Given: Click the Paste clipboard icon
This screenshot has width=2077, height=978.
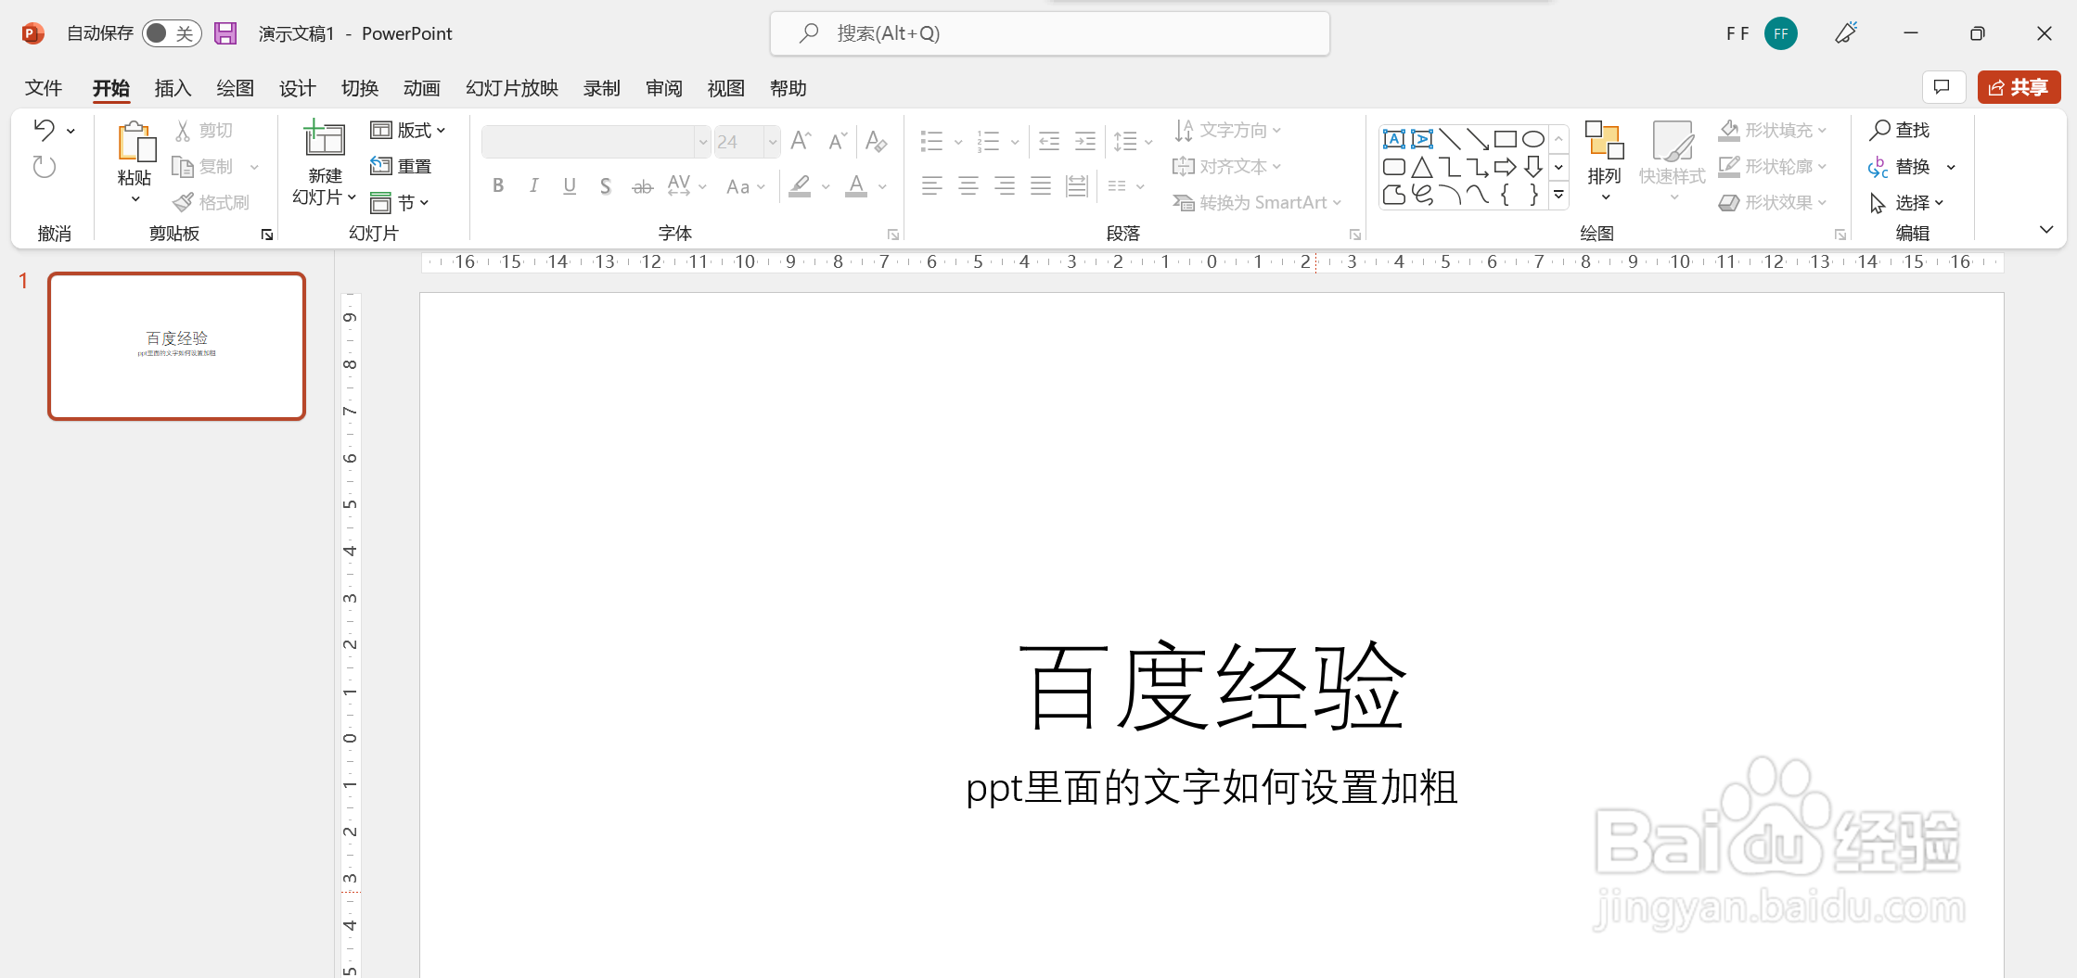Looking at the screenshot, I should pyautogui.click(x=135, y=144).
